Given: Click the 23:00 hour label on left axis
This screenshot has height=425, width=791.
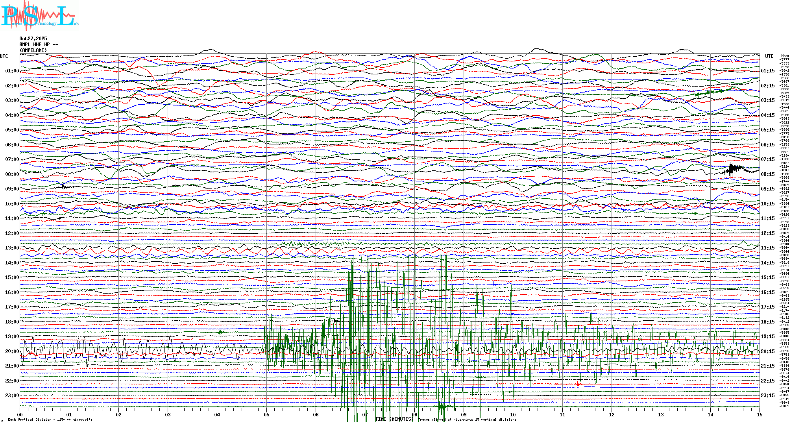Looking at the screenshot, I should (x=12, y=395).
